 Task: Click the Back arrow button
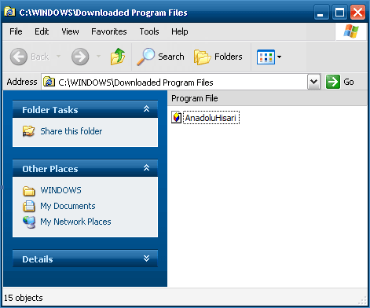[19, 57]
